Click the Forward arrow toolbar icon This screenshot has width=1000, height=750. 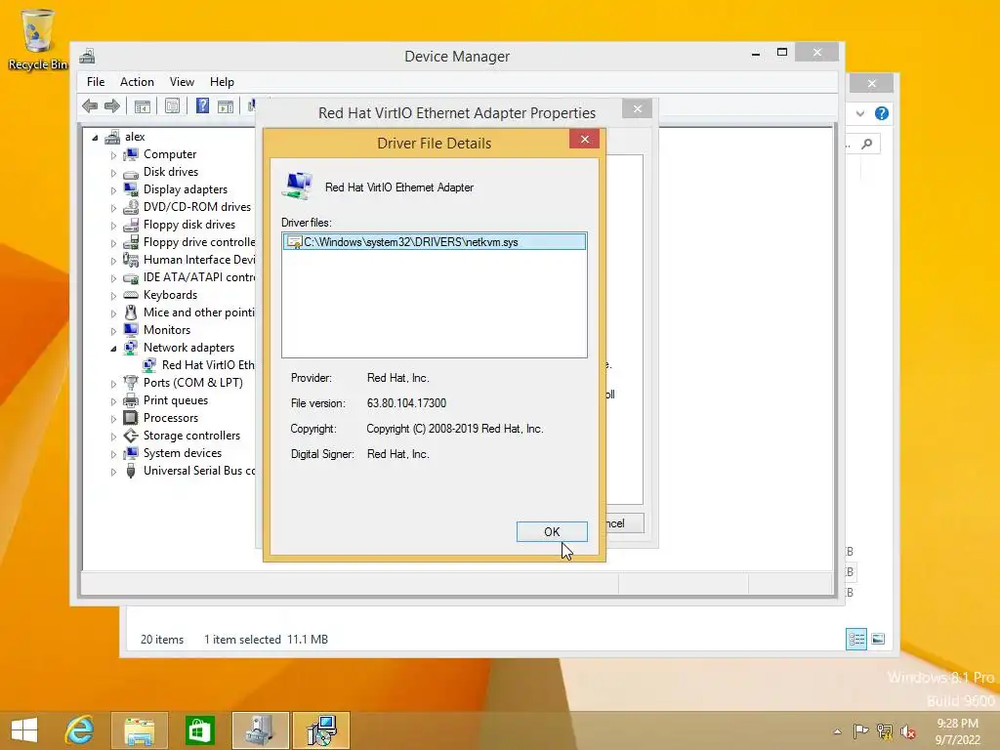(x=112, y=105)
